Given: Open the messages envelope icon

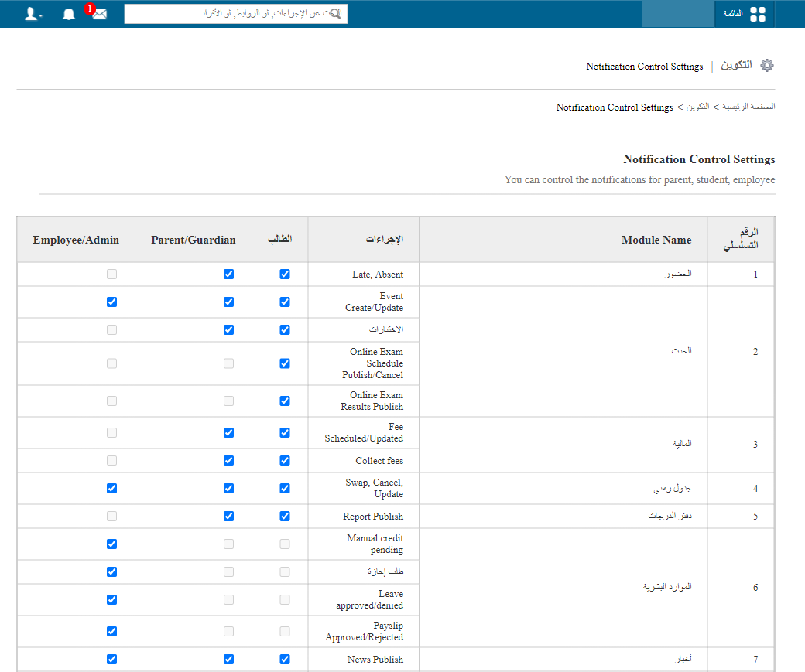Looking at the screenshot, I should (100, 14).
